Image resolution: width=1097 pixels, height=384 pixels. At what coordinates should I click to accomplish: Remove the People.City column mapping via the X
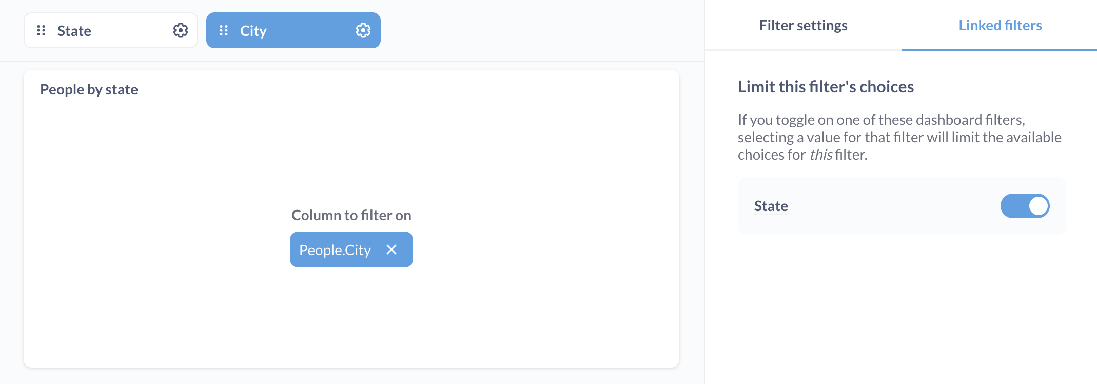(x=392, y=249)
